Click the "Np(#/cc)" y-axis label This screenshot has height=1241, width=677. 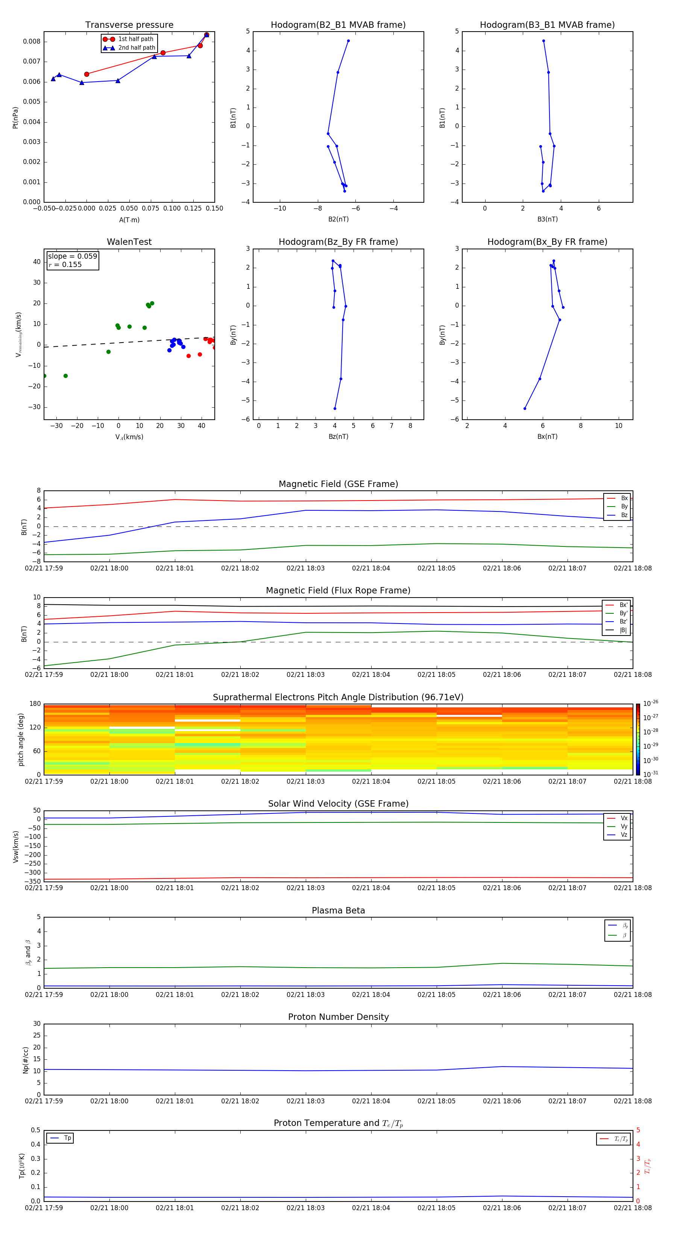[26, 1059]
